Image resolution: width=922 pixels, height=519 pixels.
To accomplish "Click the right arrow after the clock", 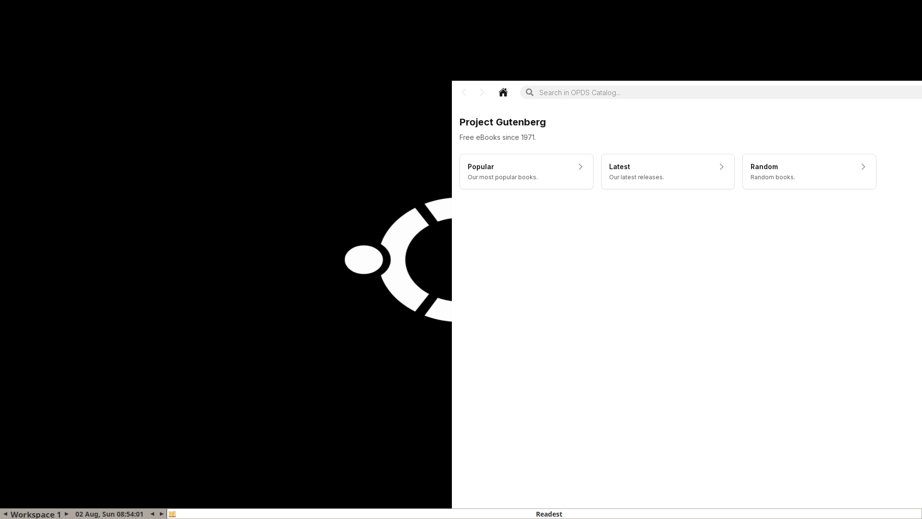I will pos(162,514).
